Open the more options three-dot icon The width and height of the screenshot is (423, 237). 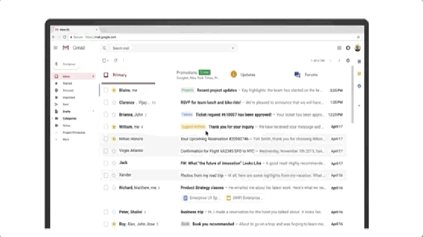click(123, 60)
